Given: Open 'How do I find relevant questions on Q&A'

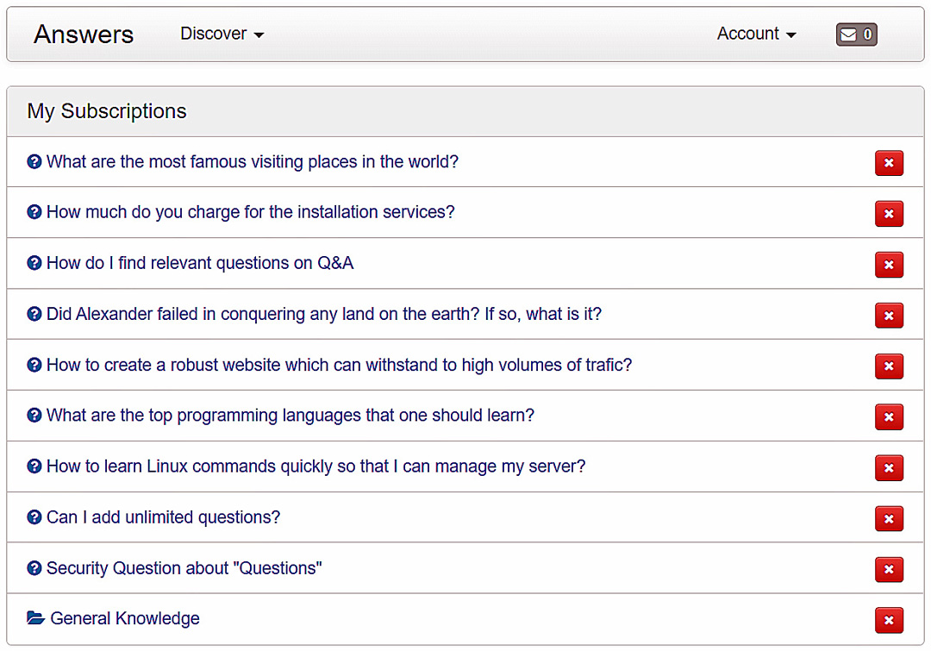Looking at the screenshot, I should 199,263.
